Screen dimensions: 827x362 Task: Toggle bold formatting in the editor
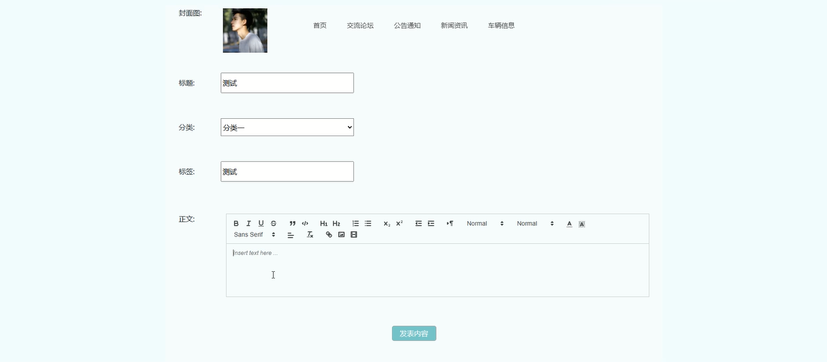click(236, 223)
